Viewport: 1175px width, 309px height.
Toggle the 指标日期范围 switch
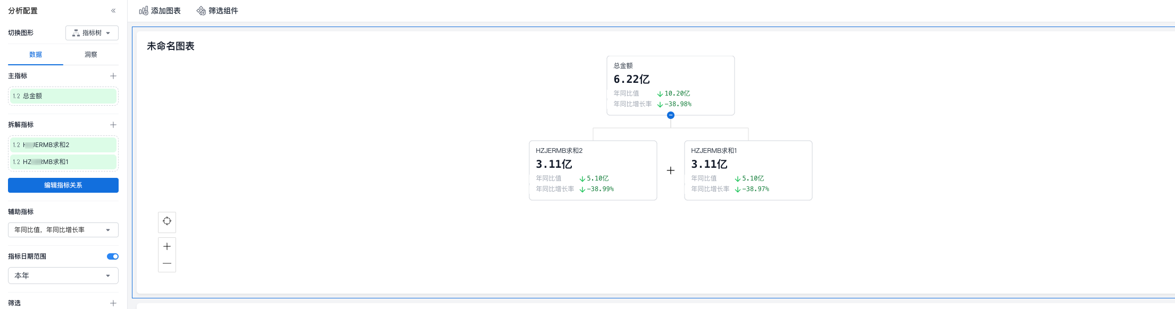[113, 256]
